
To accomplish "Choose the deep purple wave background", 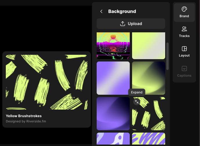I will 113,114.
